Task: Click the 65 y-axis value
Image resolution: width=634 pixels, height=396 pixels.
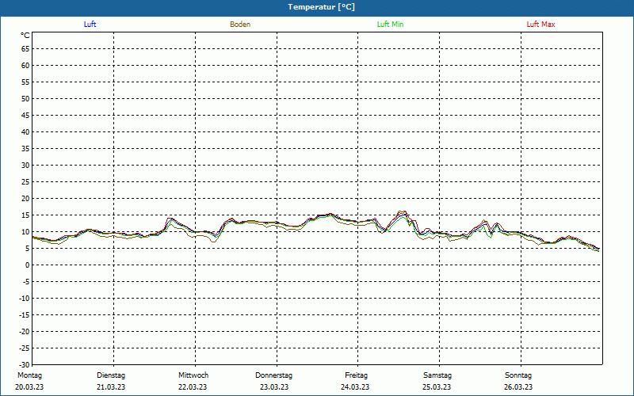Action: click(x=25, y=49)
